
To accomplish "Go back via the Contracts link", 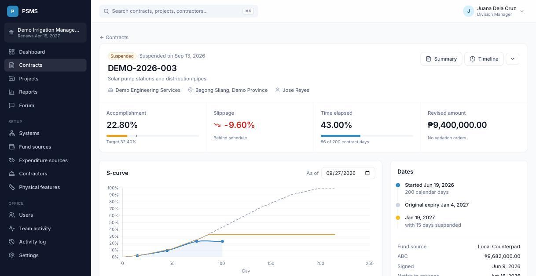I will tap(114, 37).
